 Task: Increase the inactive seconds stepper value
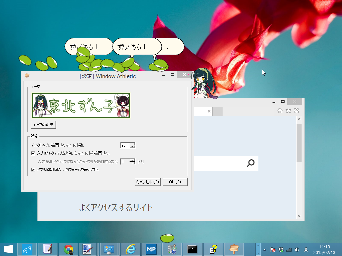132,160
